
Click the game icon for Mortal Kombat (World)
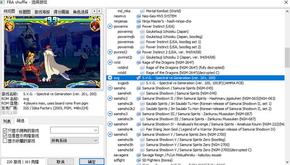pos(142,11)
